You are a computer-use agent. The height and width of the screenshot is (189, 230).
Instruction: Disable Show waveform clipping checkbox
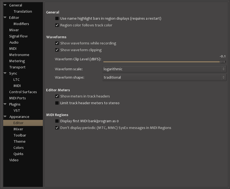(x=57, y=50)
